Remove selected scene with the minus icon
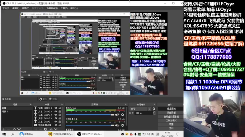Screen dimensions: 245x137 [9, 129]
